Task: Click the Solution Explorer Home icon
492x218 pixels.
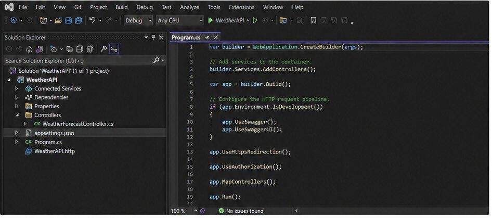Action: pos(29,49)
